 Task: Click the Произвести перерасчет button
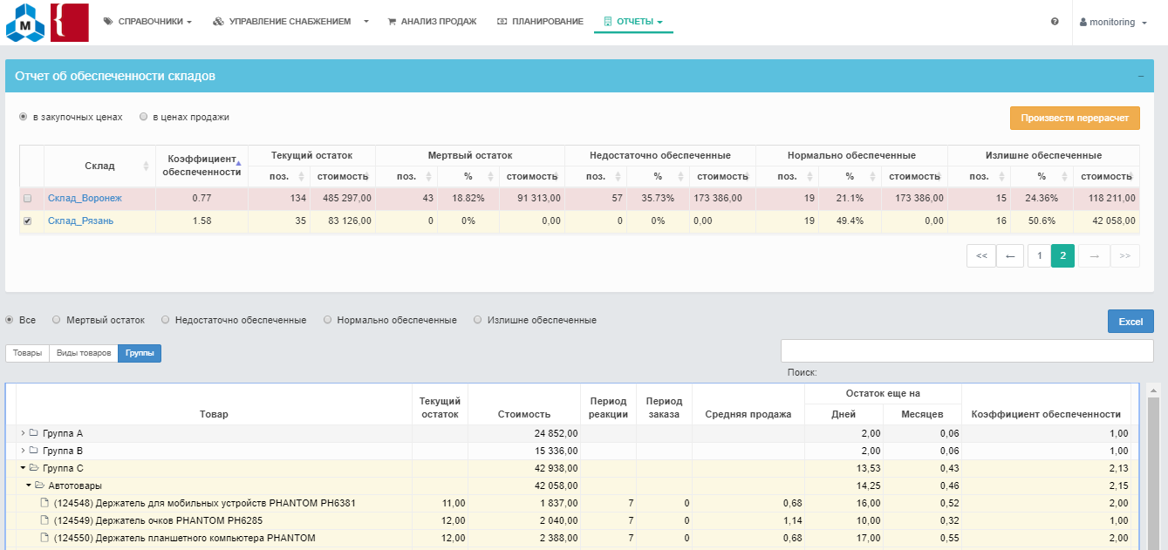point(1074,119)
